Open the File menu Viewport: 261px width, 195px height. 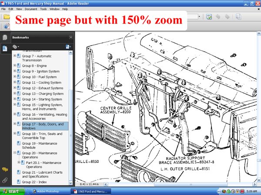3,9
